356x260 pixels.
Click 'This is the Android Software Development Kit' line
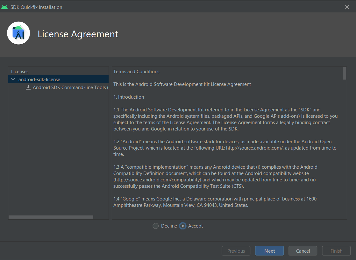(x=182, y=84)
